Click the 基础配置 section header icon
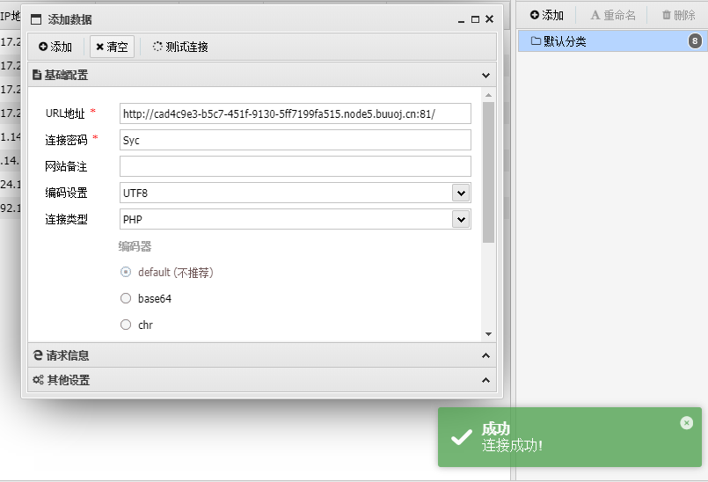 (37, 75)
